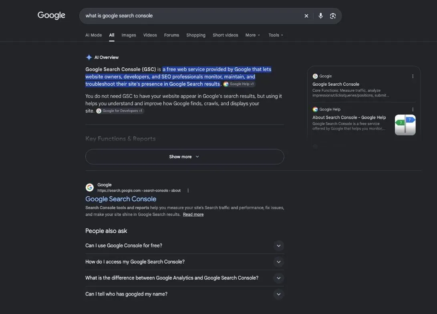Open options menu for Google source card

click(x=413, y=76)
